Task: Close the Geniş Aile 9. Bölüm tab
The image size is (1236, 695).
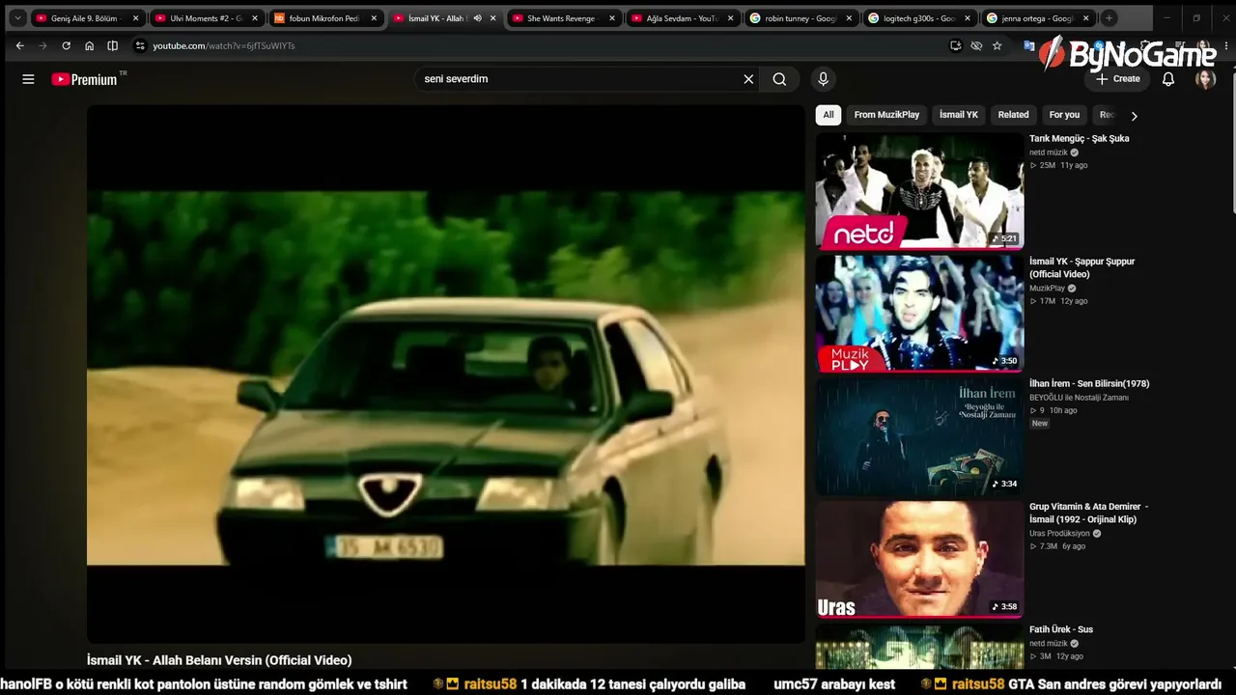Action: click(135, 18)
